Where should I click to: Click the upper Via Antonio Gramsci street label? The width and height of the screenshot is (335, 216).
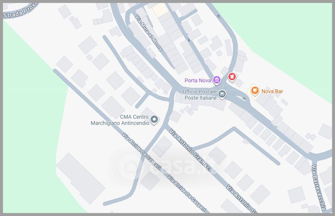point(190,149)
